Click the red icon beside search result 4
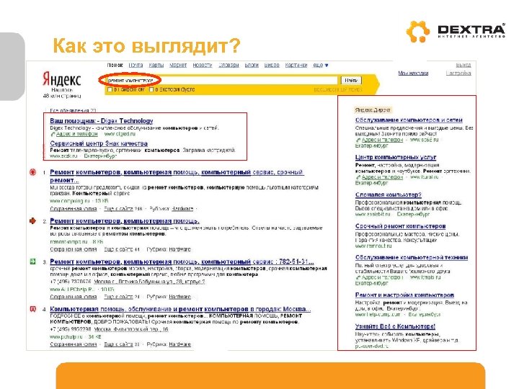Viewport: 519px width, 389px height. pos(32,309)
